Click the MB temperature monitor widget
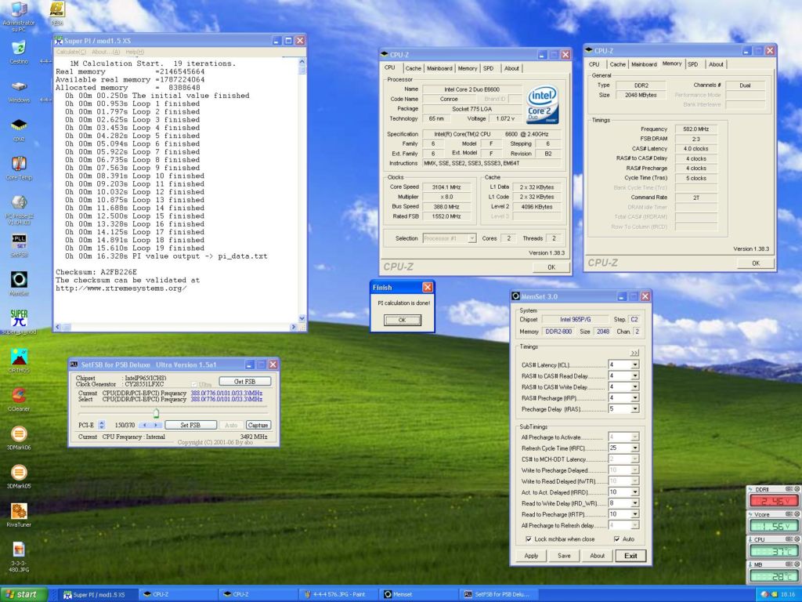802x602 pixels. coord(773,571)
